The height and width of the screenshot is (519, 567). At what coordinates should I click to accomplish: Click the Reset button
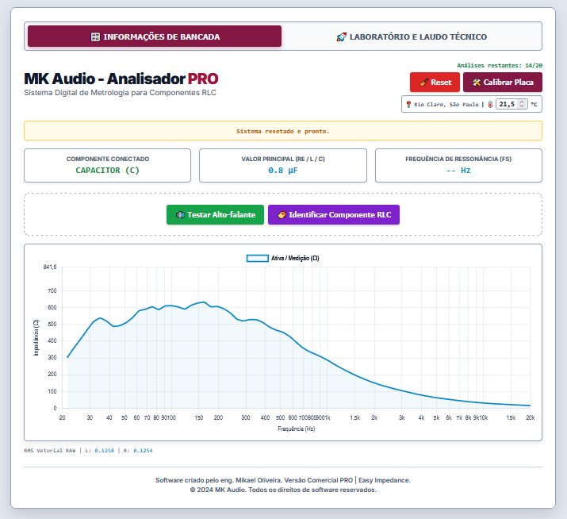[435, 83]
